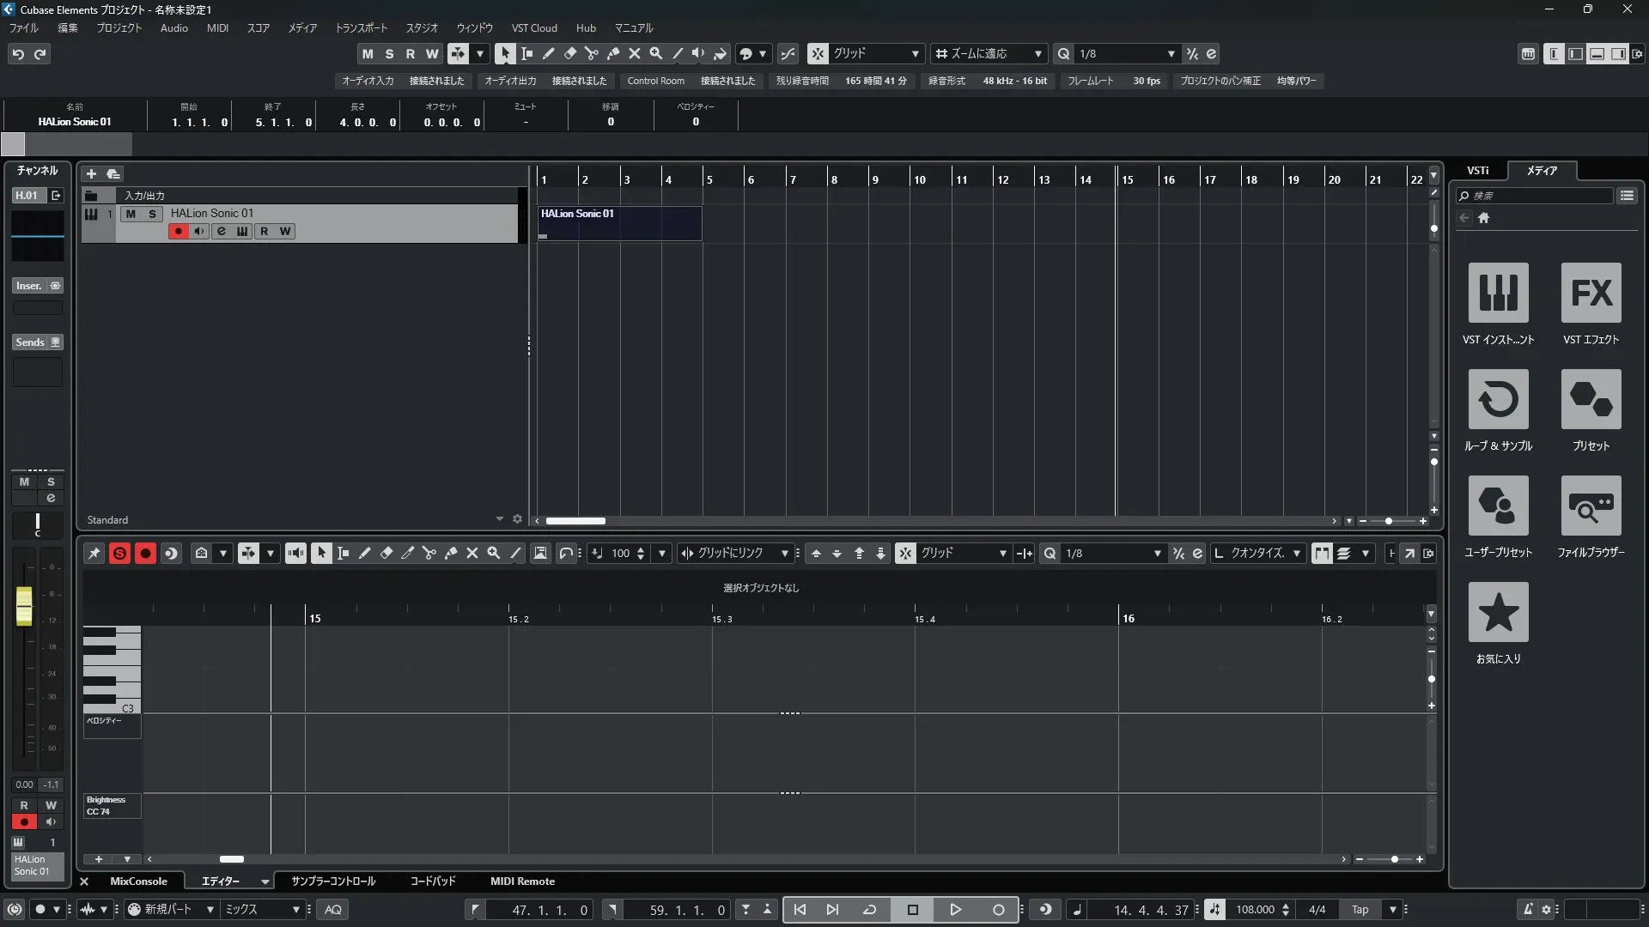Select the Scissors split tool in main toolbar
Viewport: 1649px width, 927px height.
592,54
